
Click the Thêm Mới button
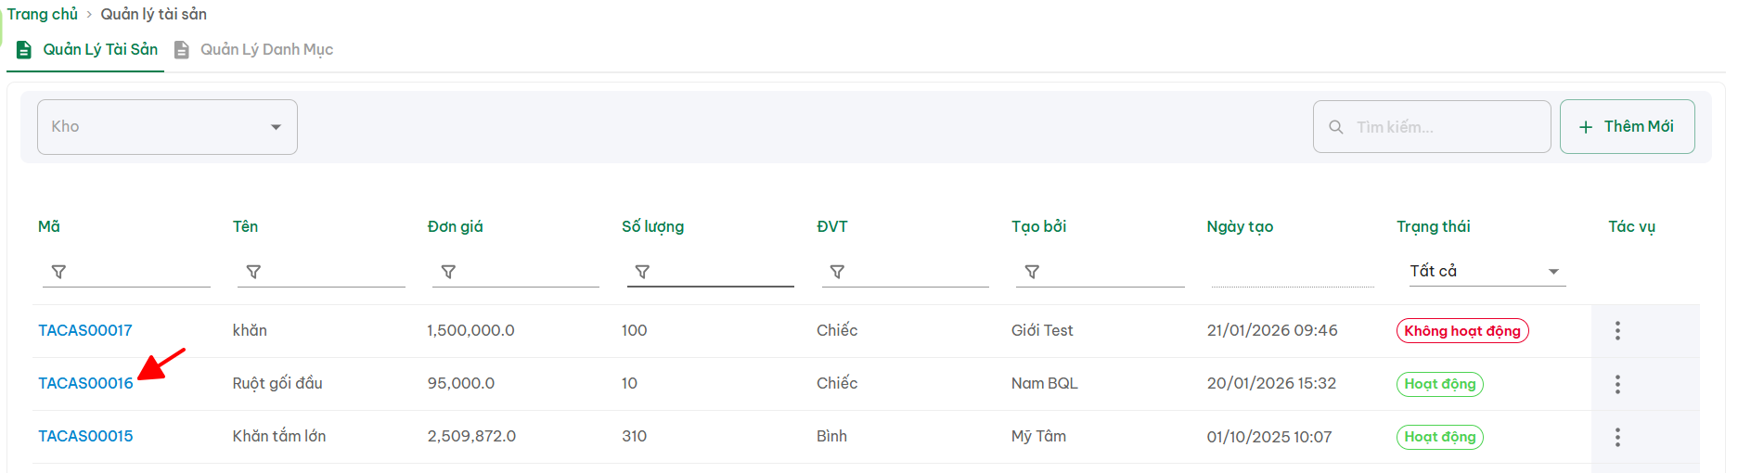(1627, 127)
